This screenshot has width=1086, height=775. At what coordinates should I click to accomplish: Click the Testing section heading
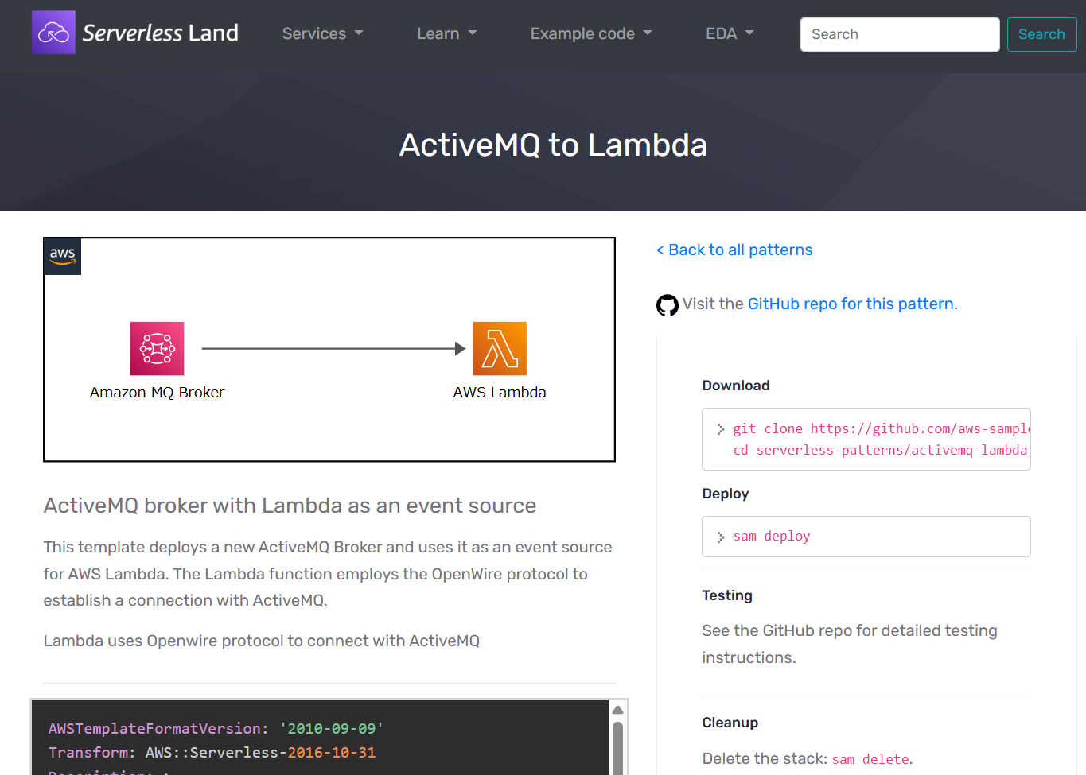point(727,595)
